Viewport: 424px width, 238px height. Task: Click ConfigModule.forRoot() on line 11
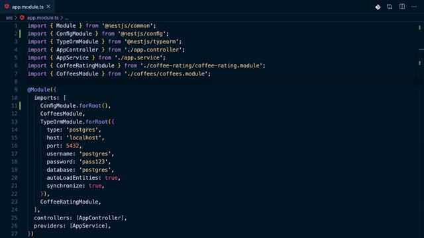pos(74,106)
